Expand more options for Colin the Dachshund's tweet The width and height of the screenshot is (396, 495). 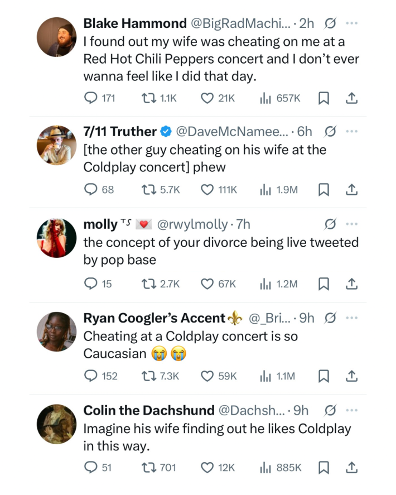tap(351, 410)
